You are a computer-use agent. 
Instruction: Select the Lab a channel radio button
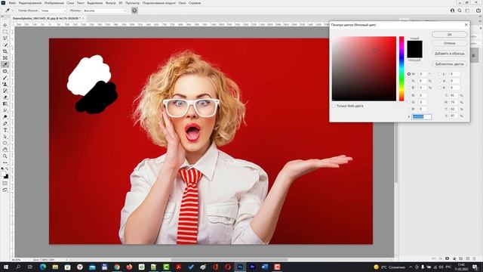tap(439, 81)
